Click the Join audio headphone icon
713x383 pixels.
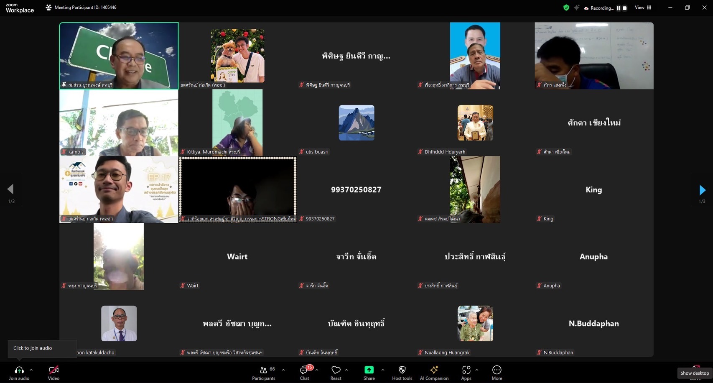19,370
